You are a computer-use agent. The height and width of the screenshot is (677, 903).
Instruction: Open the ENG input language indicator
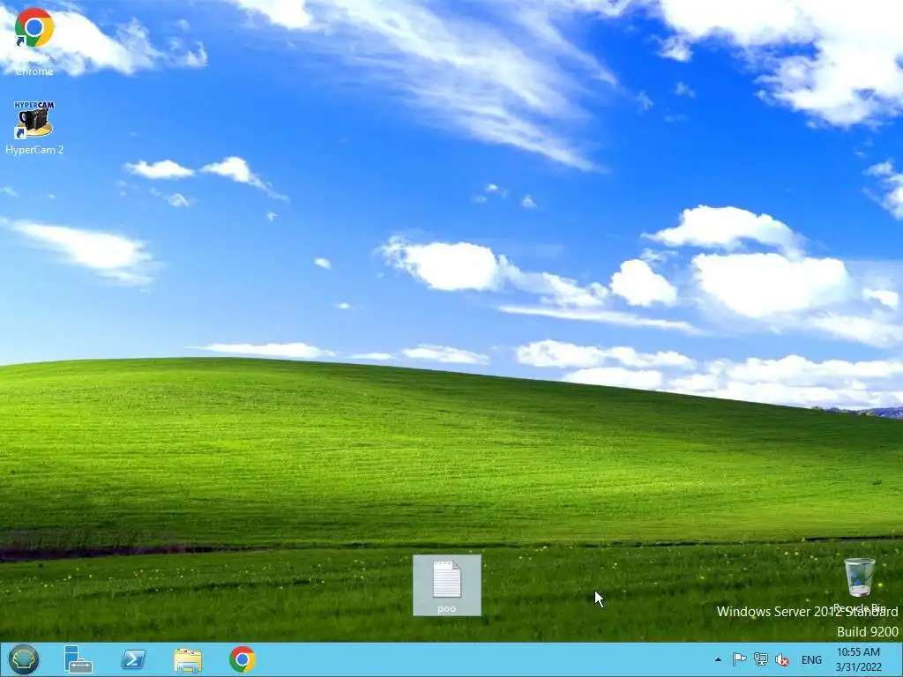[811, 659]
